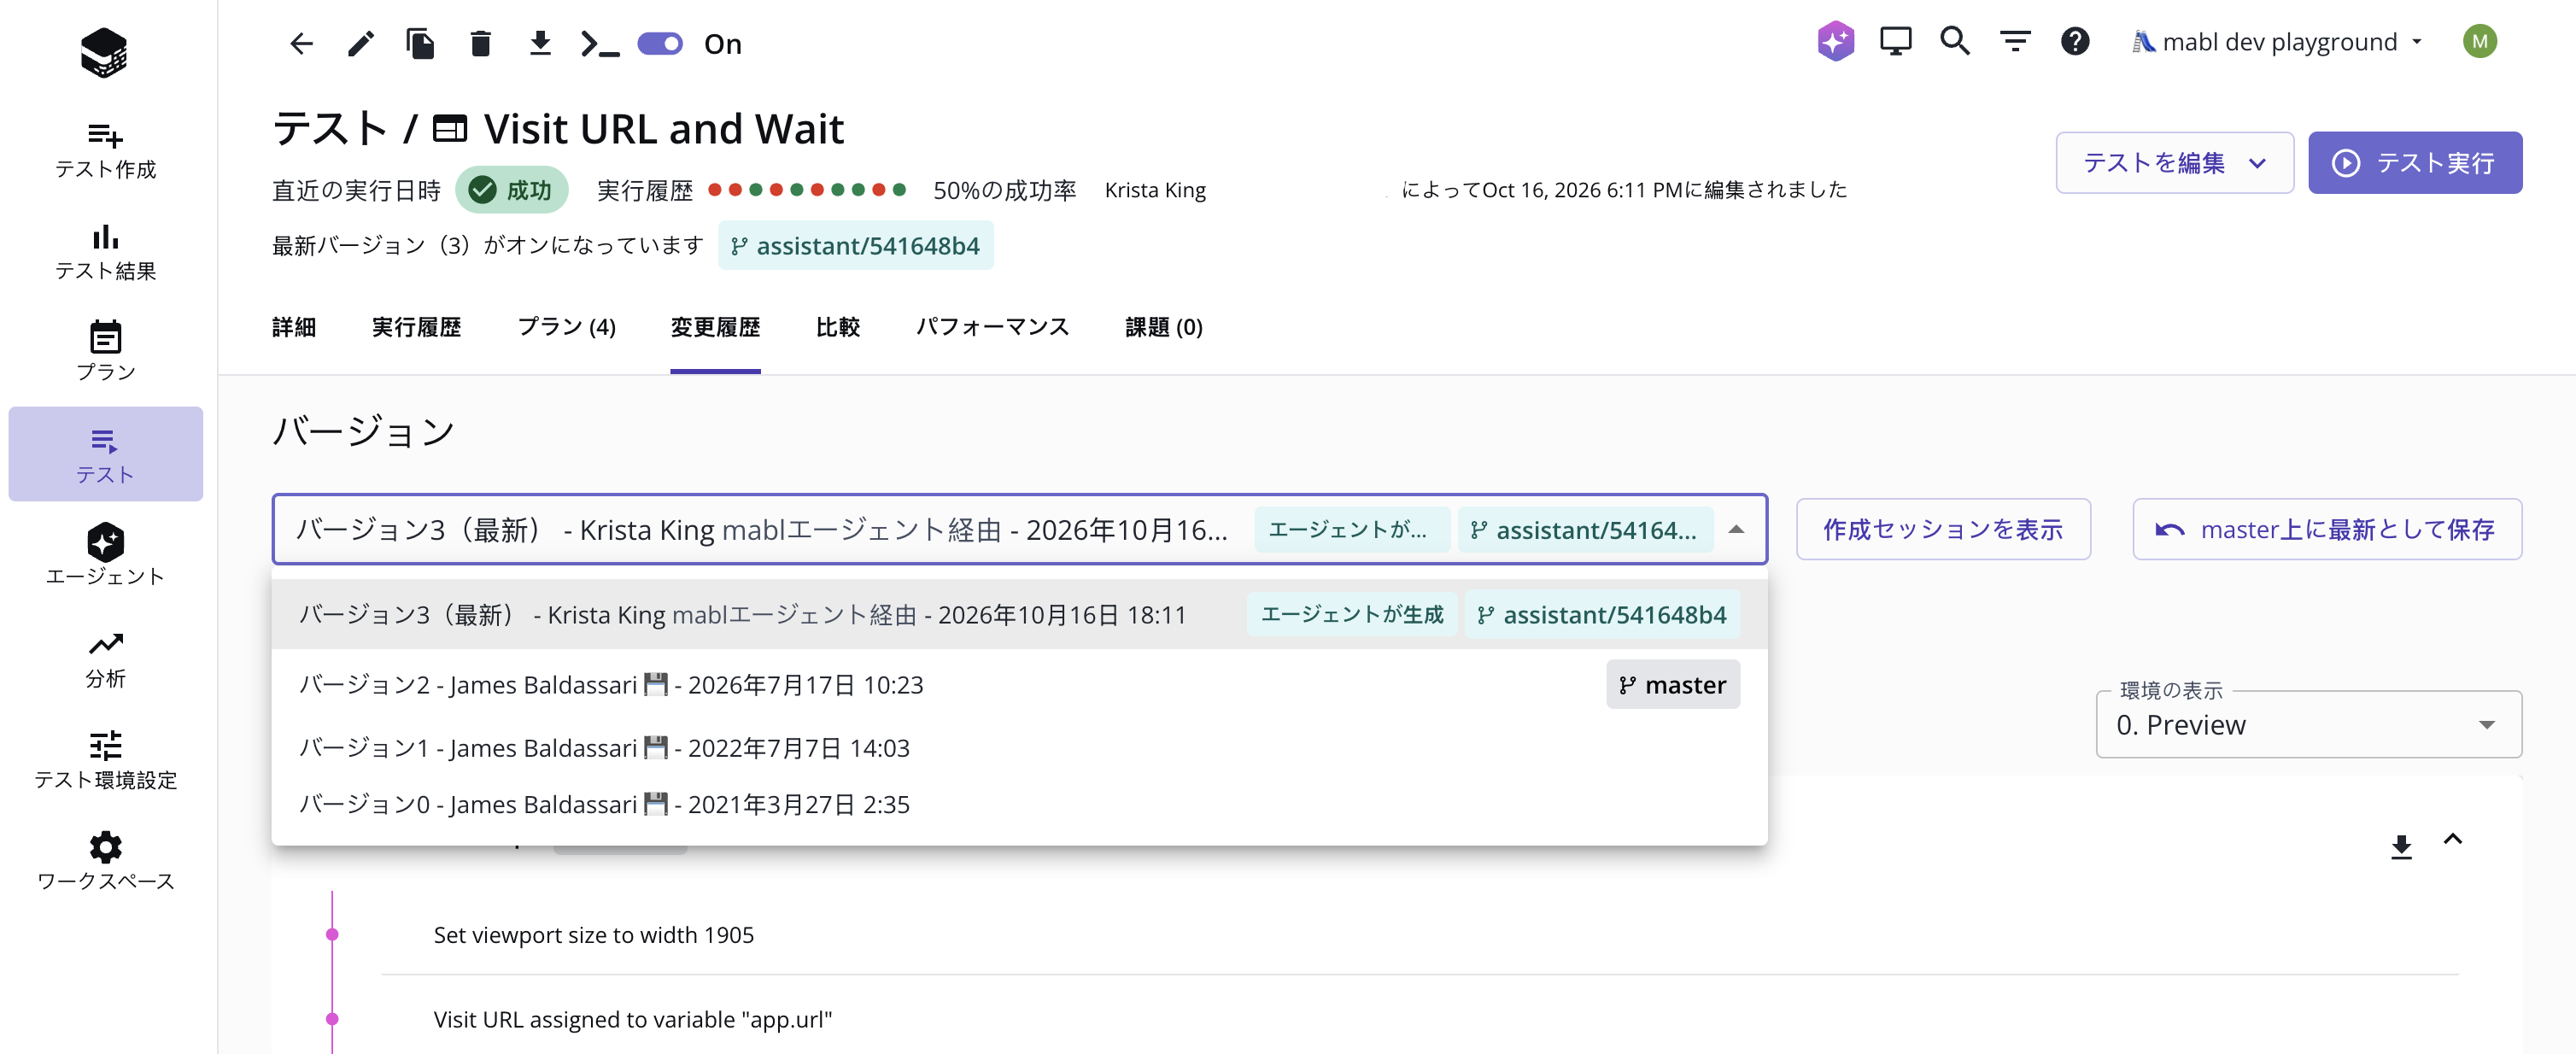Open the mabl dev playground workspace dropdown
This screenshot has height=1054, width=2576.
coord(2278,42)
